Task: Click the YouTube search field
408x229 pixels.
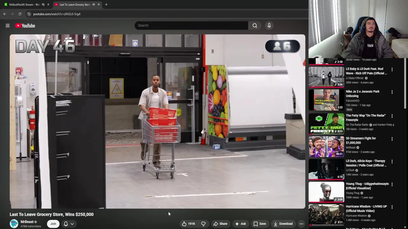Action: (x=191, y=25)
